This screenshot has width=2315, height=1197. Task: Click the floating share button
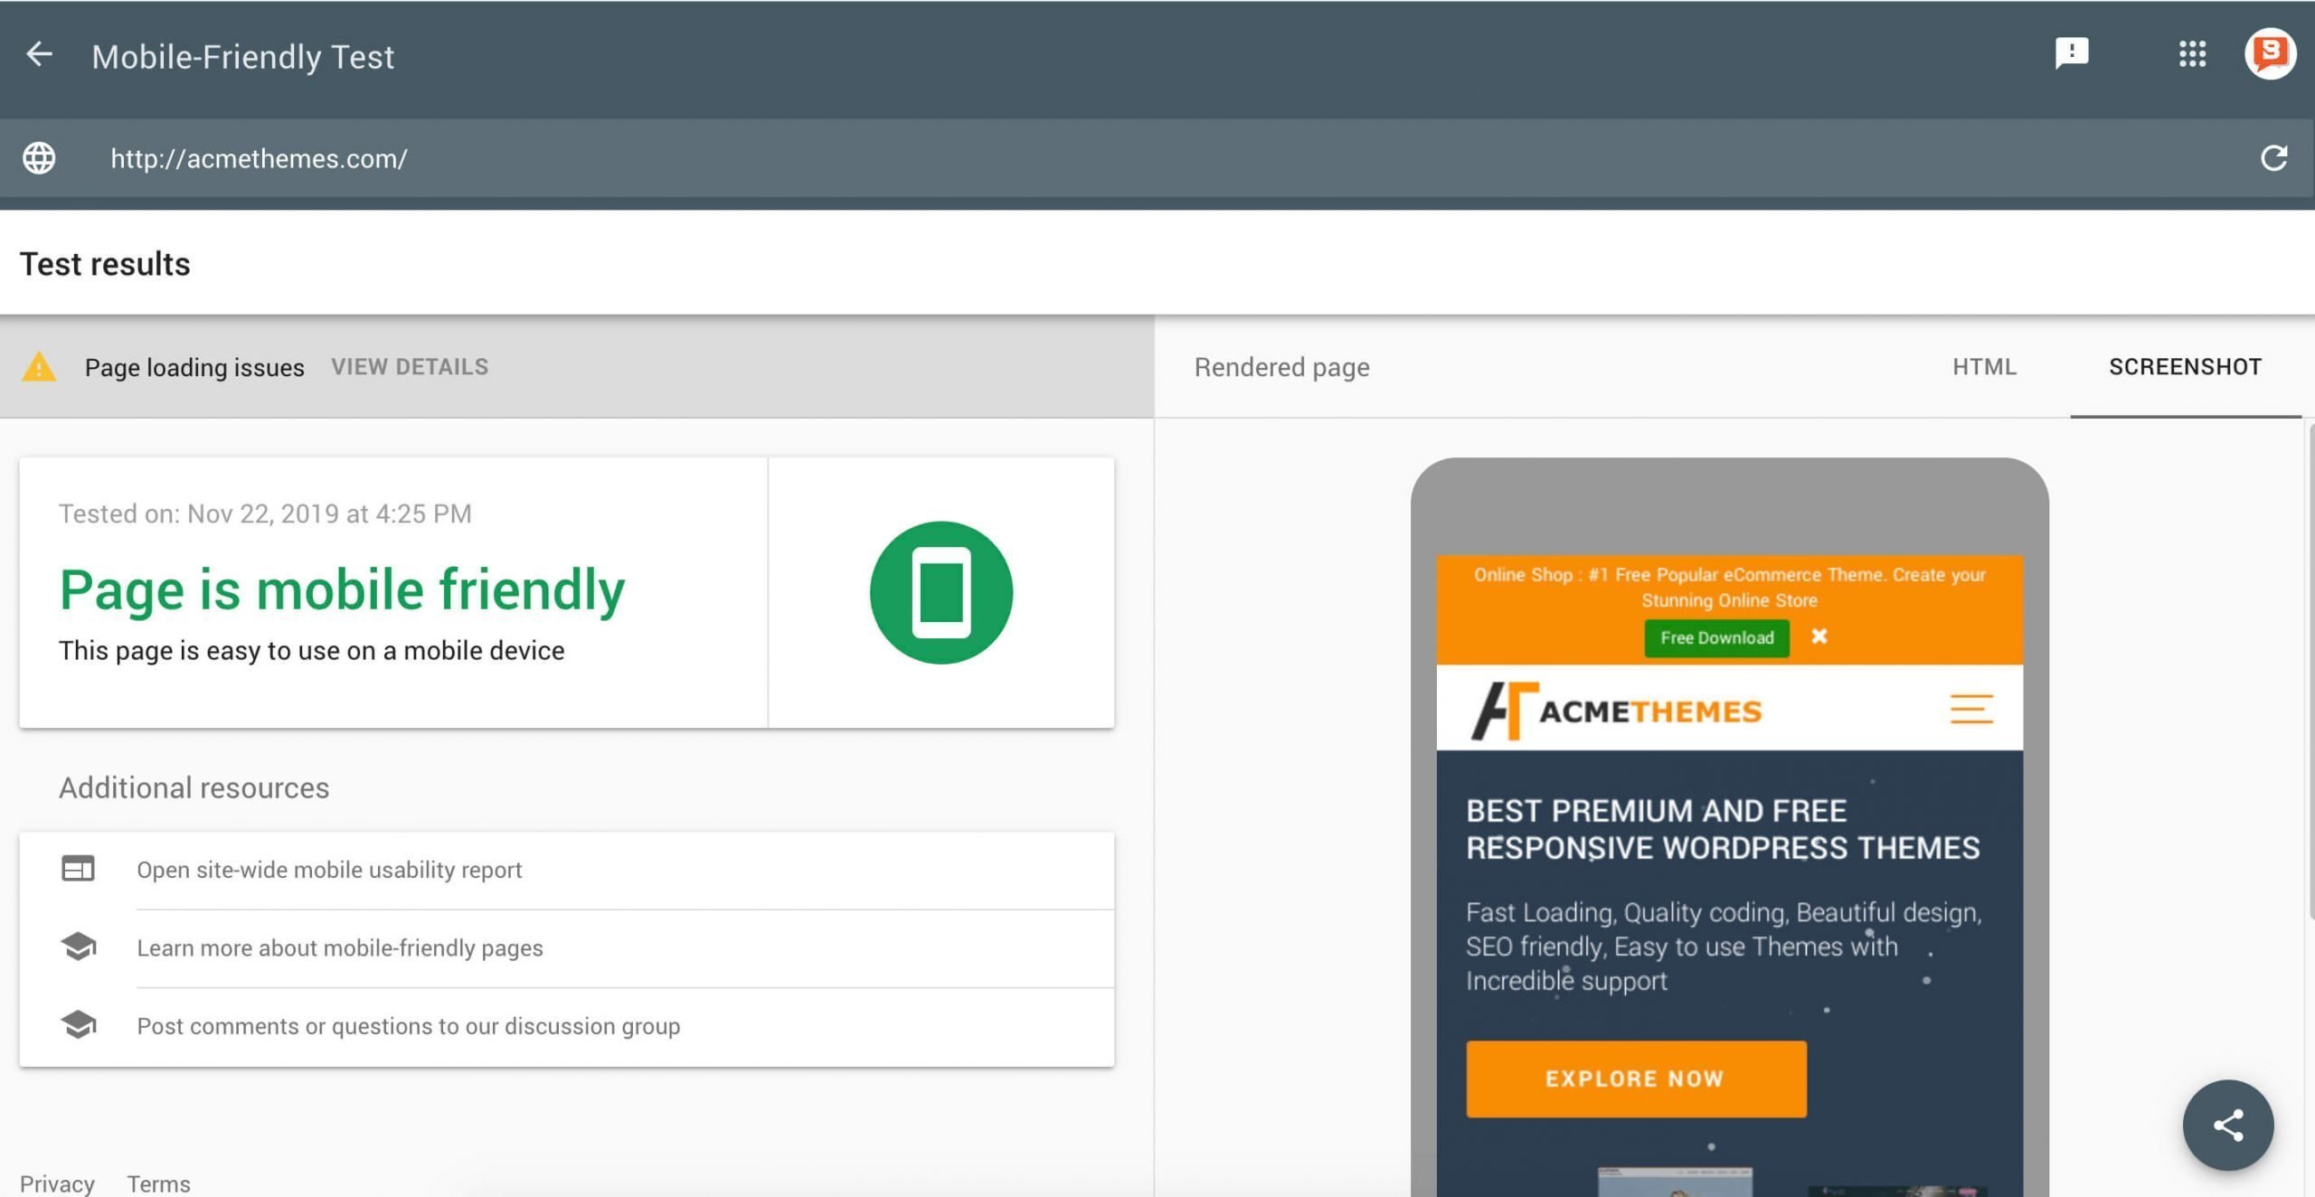pyautogui.click(x=2227, y=1125)
